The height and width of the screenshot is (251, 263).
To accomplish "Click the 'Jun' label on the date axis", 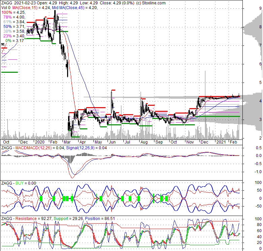I will click(x=112, y=142).
